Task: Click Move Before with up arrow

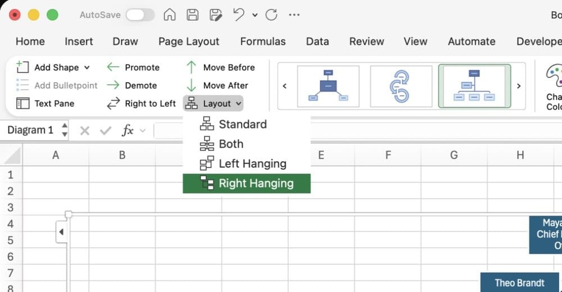Action: coord(220,67)
